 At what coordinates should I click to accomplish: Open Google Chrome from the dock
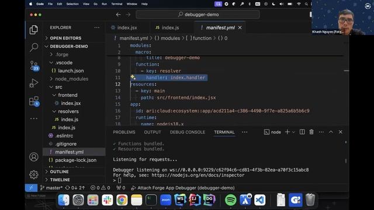(x=122, y=199)
